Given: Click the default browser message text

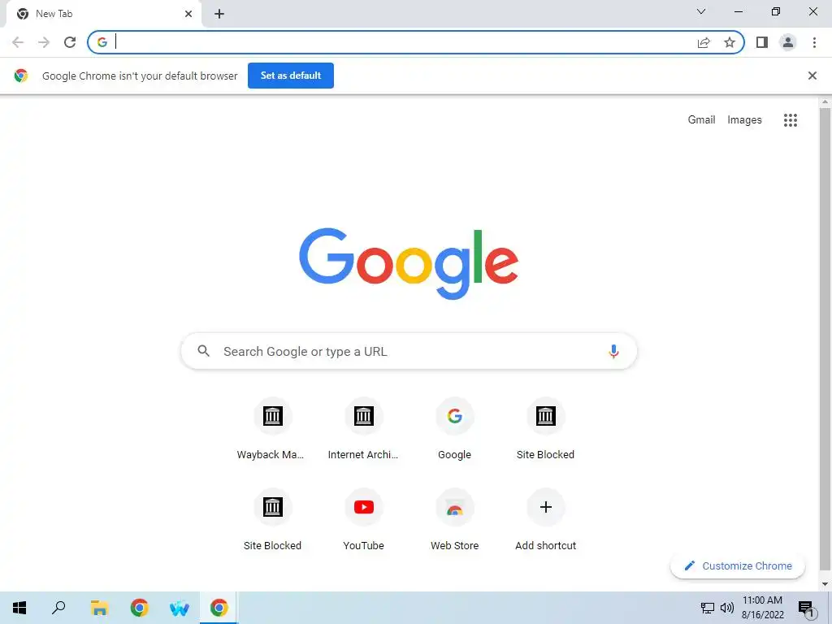Looking at the screenshot, I should click(140, 76).
